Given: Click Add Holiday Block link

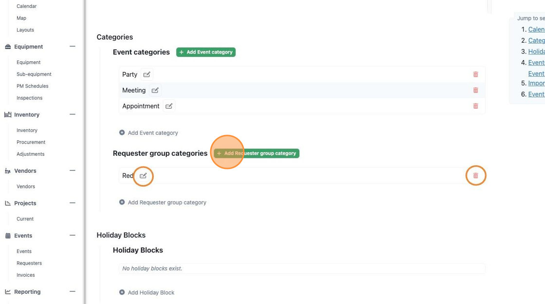Looking at the screenshot, I should click(146, 292).
